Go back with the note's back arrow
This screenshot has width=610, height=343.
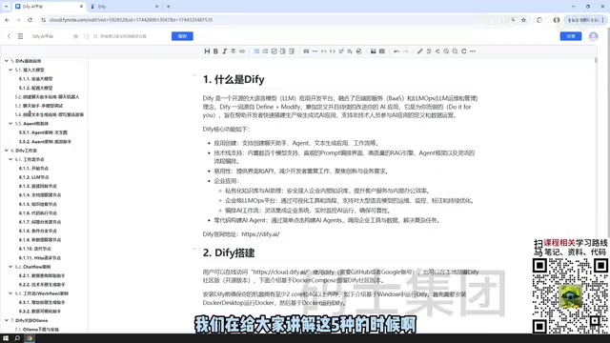9,36
